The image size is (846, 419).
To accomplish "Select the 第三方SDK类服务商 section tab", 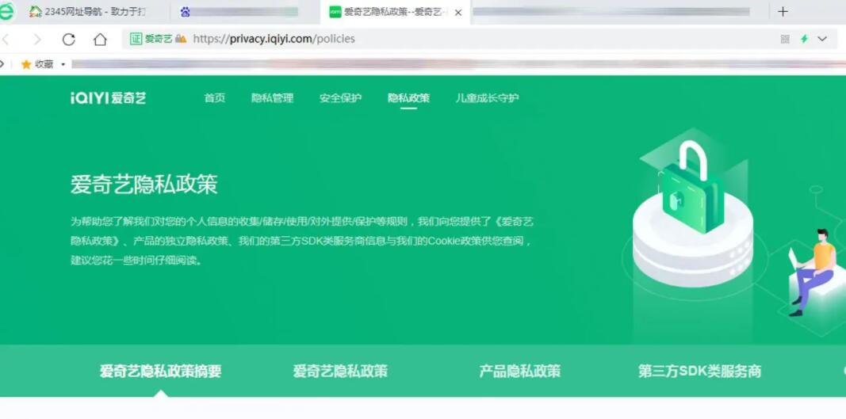I will click(699, 371).
